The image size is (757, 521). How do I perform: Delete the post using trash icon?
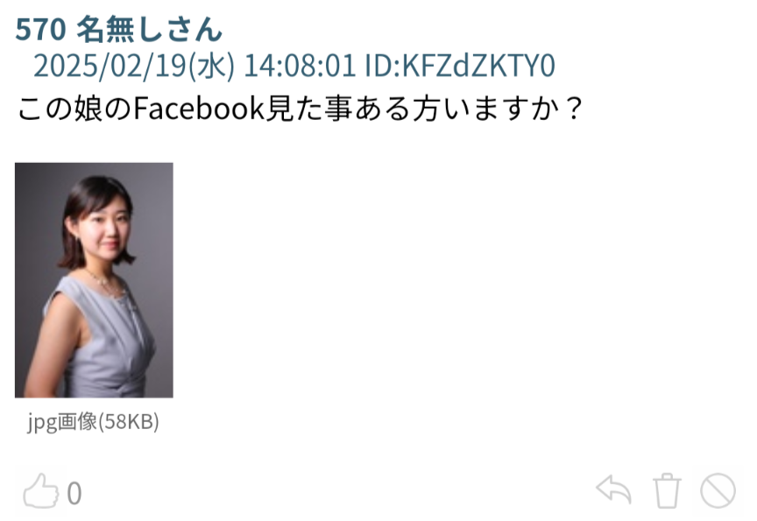coord(667,490)
